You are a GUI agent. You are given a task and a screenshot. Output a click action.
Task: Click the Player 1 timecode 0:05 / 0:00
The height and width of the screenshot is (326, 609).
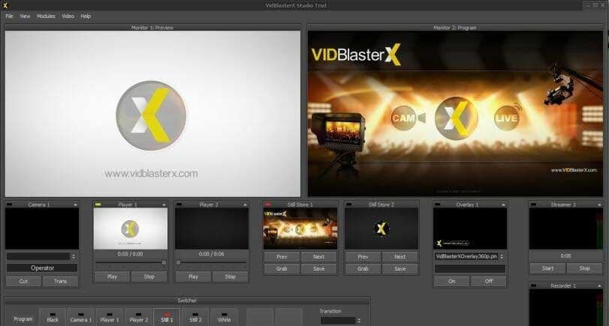coord(130,254)
